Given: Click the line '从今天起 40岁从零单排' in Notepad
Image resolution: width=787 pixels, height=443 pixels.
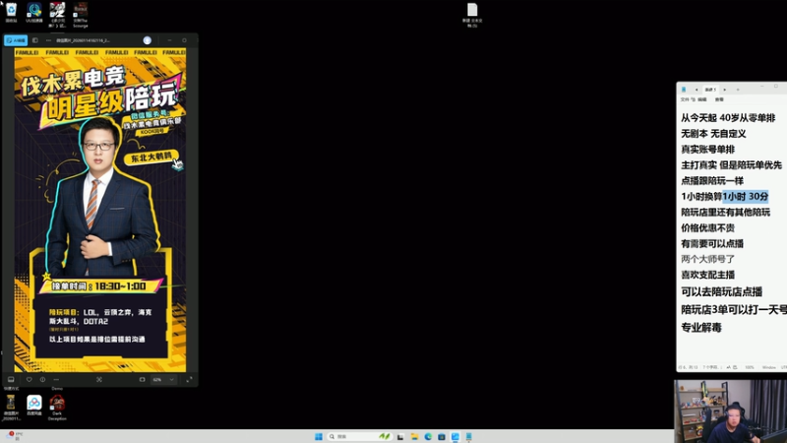Looking at the screenshot, I should pos(728,118).
